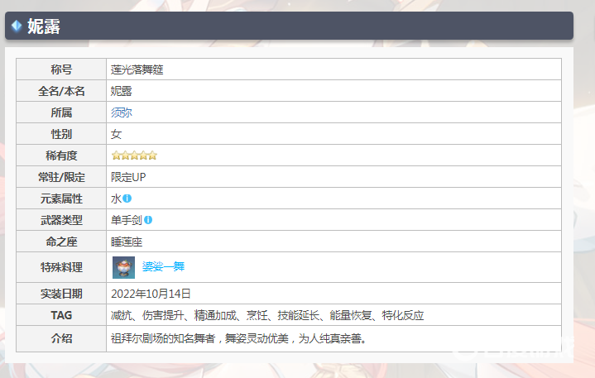This screenshot has height=378, width=595.
Task: Click the gender value 女
Action: pos(116,134)
